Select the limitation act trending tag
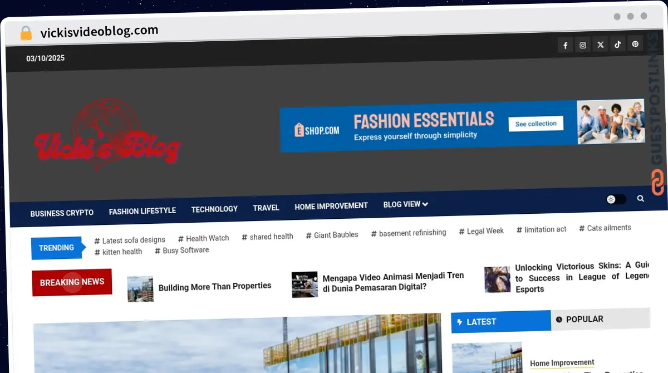Screen dimensions: 668x373 pyautogui.click(x=542, y=229)
